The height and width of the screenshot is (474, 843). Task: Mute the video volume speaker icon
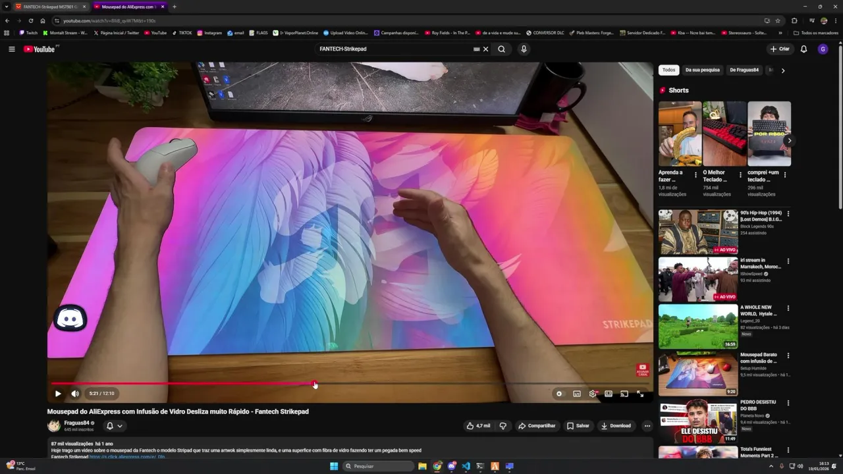[x=75, y=394]
